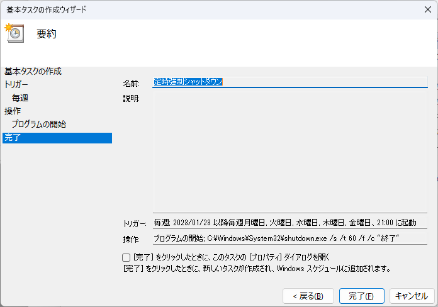
Task: Go back with the 戻る(B) button
Action: [x=308, y=296]
